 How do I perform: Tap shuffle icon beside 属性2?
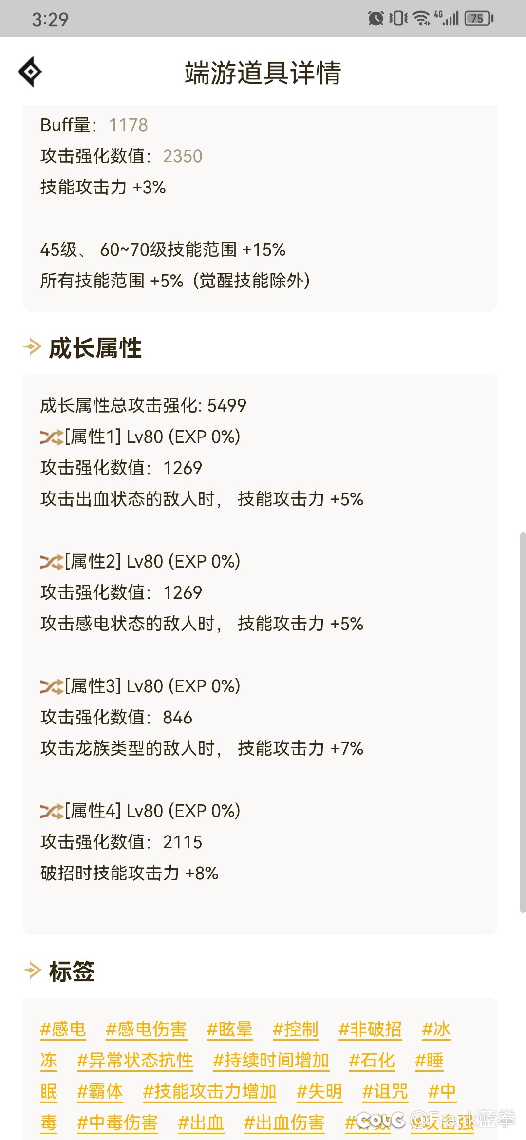click(52, 562)
